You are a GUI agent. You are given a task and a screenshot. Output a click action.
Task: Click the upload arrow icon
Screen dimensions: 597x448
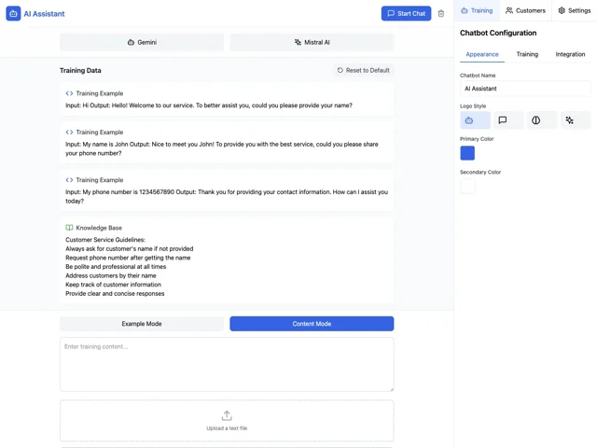pyautogui.click(x=227, y=415)
